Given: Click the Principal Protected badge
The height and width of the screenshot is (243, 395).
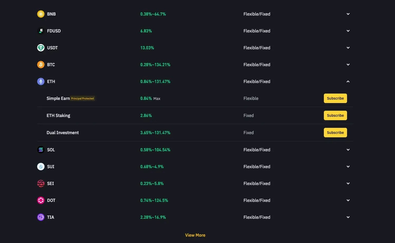Looking at the screenshot, I should [x=82, y=98].
